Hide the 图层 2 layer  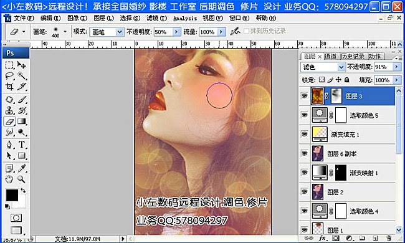pos(305,192)
